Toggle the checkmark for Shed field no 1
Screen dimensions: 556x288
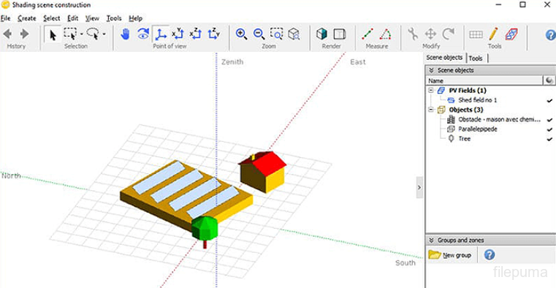coord(549,100)
